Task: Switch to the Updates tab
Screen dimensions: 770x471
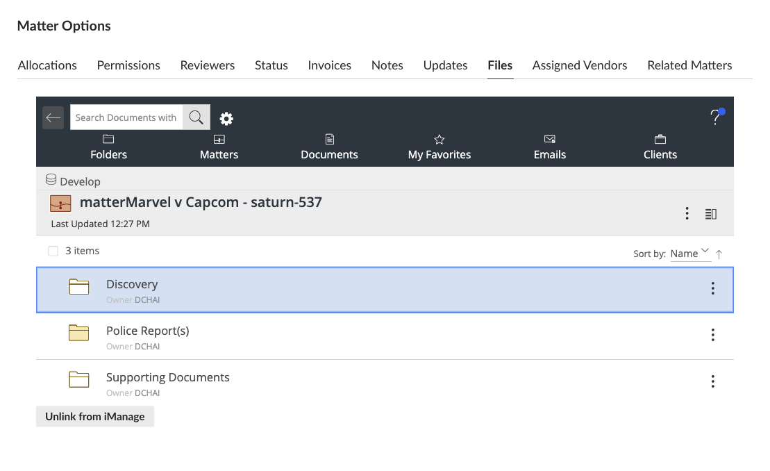Action: [x=445, y=65]
